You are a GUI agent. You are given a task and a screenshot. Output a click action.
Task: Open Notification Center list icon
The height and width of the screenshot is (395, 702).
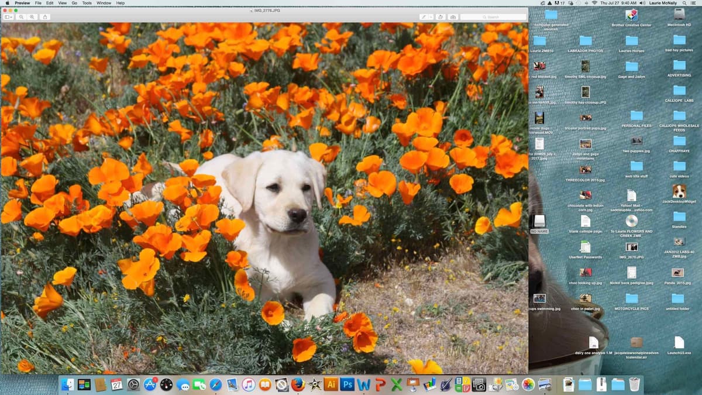pos(694,3)
